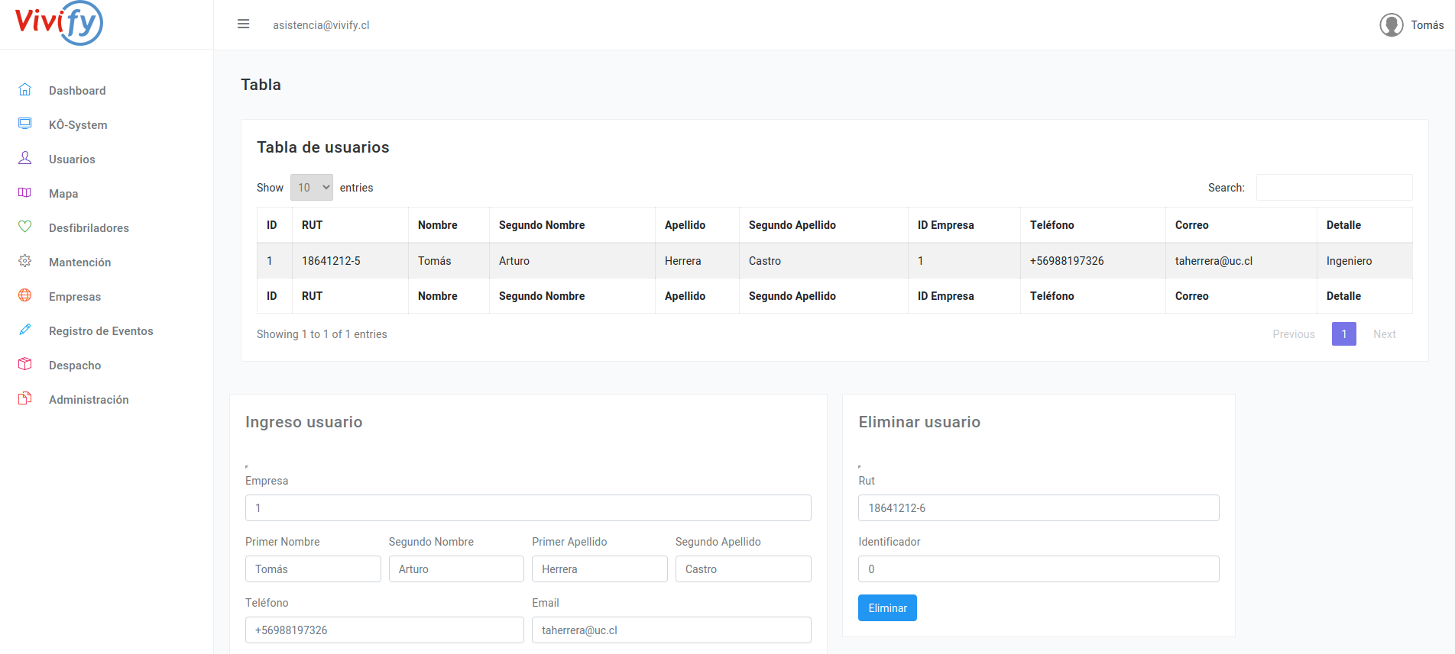Click the Registro de Eventos pencil icon
Viewport: 1455px width, 654px height.
coord(25,330)
